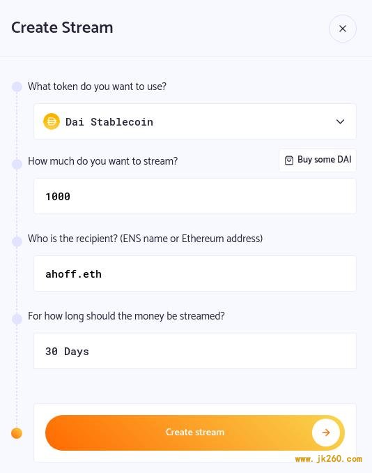Click the Dai Stablecoin coin icon

52,121
